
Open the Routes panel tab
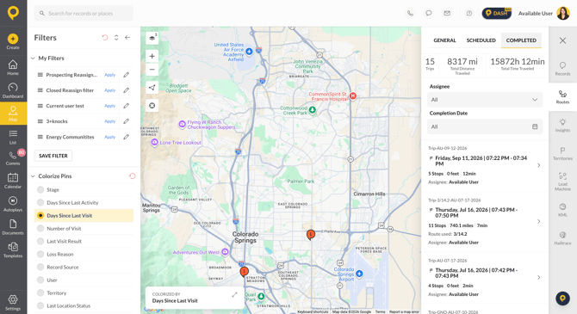tap(562, 96)
